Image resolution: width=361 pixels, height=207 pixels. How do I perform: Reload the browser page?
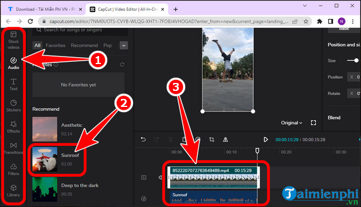tap(30, 21)
